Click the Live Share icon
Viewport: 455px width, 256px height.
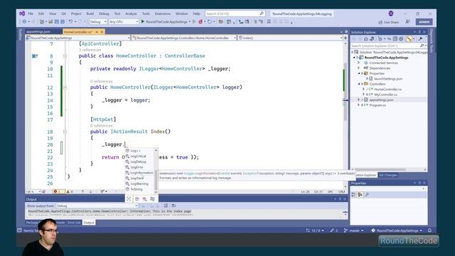[380, 22]
